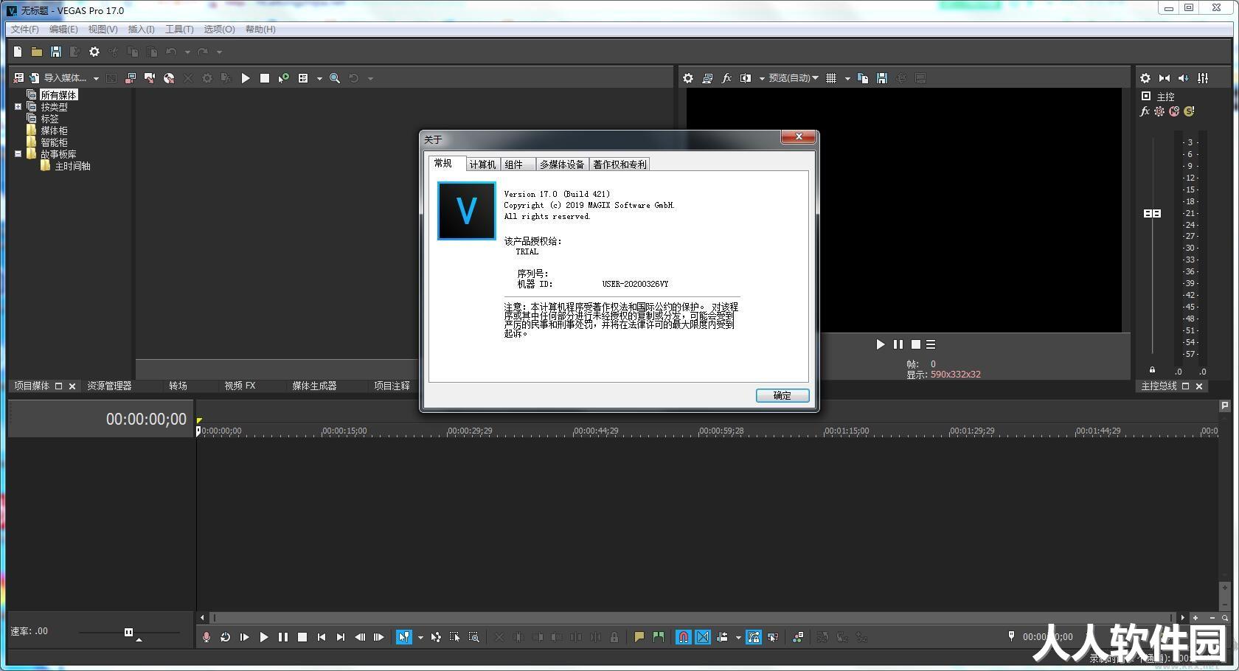Switch to the 转场 panel tab
Image resolution: width=1239 pixels, height=671 pixels.
pyautogui.click(x=178, y=386)
